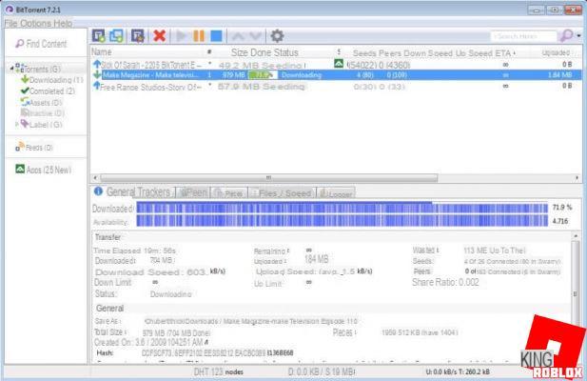
Task: Click Find Content in the sidebar
Action: pos(41,44)
